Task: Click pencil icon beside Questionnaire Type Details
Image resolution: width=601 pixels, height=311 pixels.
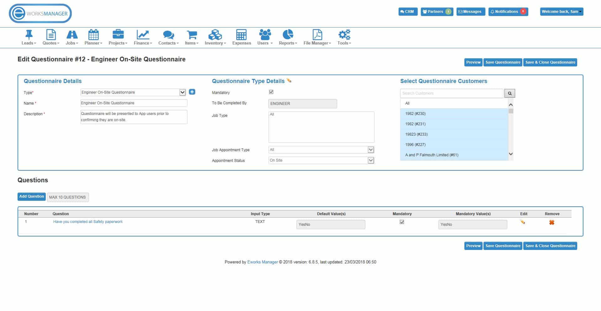Action: [289, 80]
